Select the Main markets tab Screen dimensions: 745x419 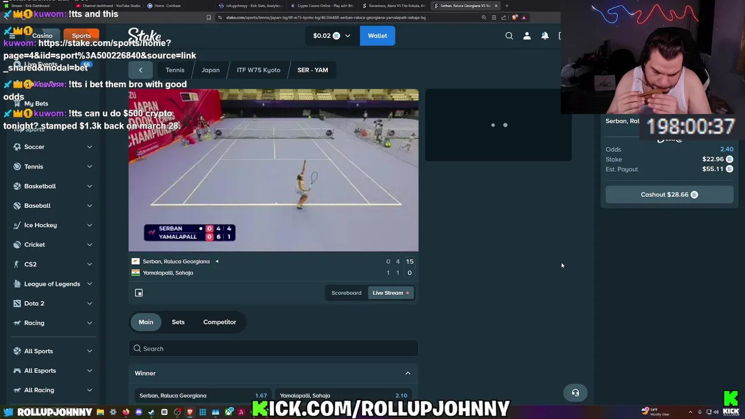click(146, 322)
